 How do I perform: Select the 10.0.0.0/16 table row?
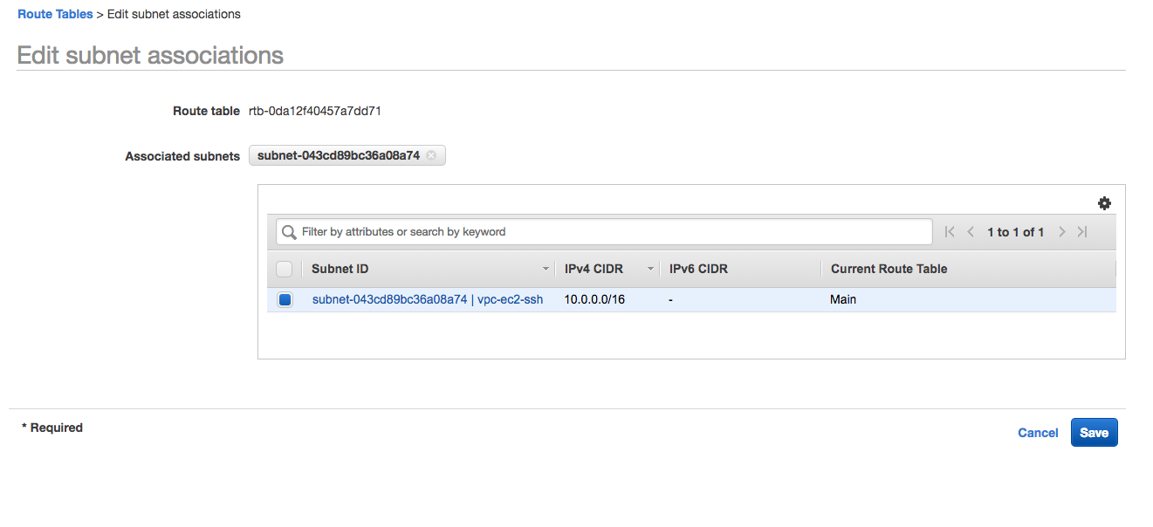(x=691, y=299)
